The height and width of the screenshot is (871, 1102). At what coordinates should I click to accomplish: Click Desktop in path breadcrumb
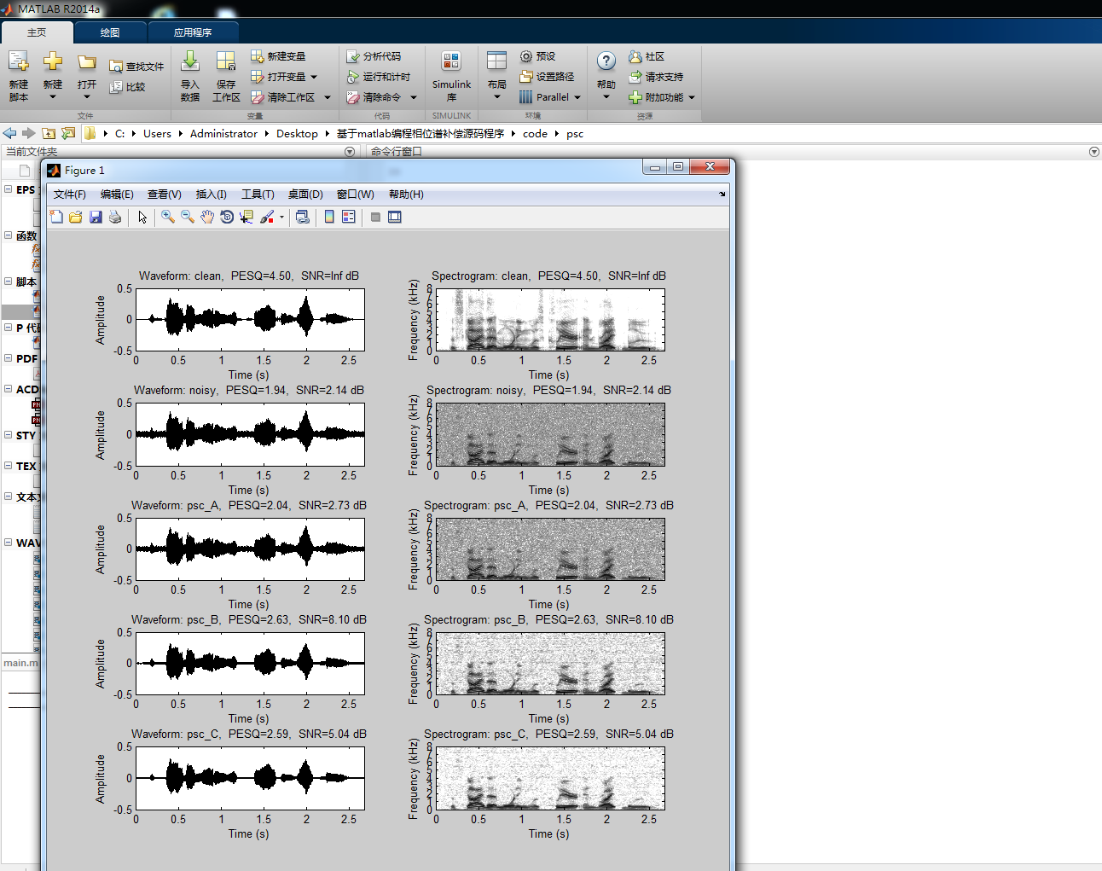coord(297,134)
